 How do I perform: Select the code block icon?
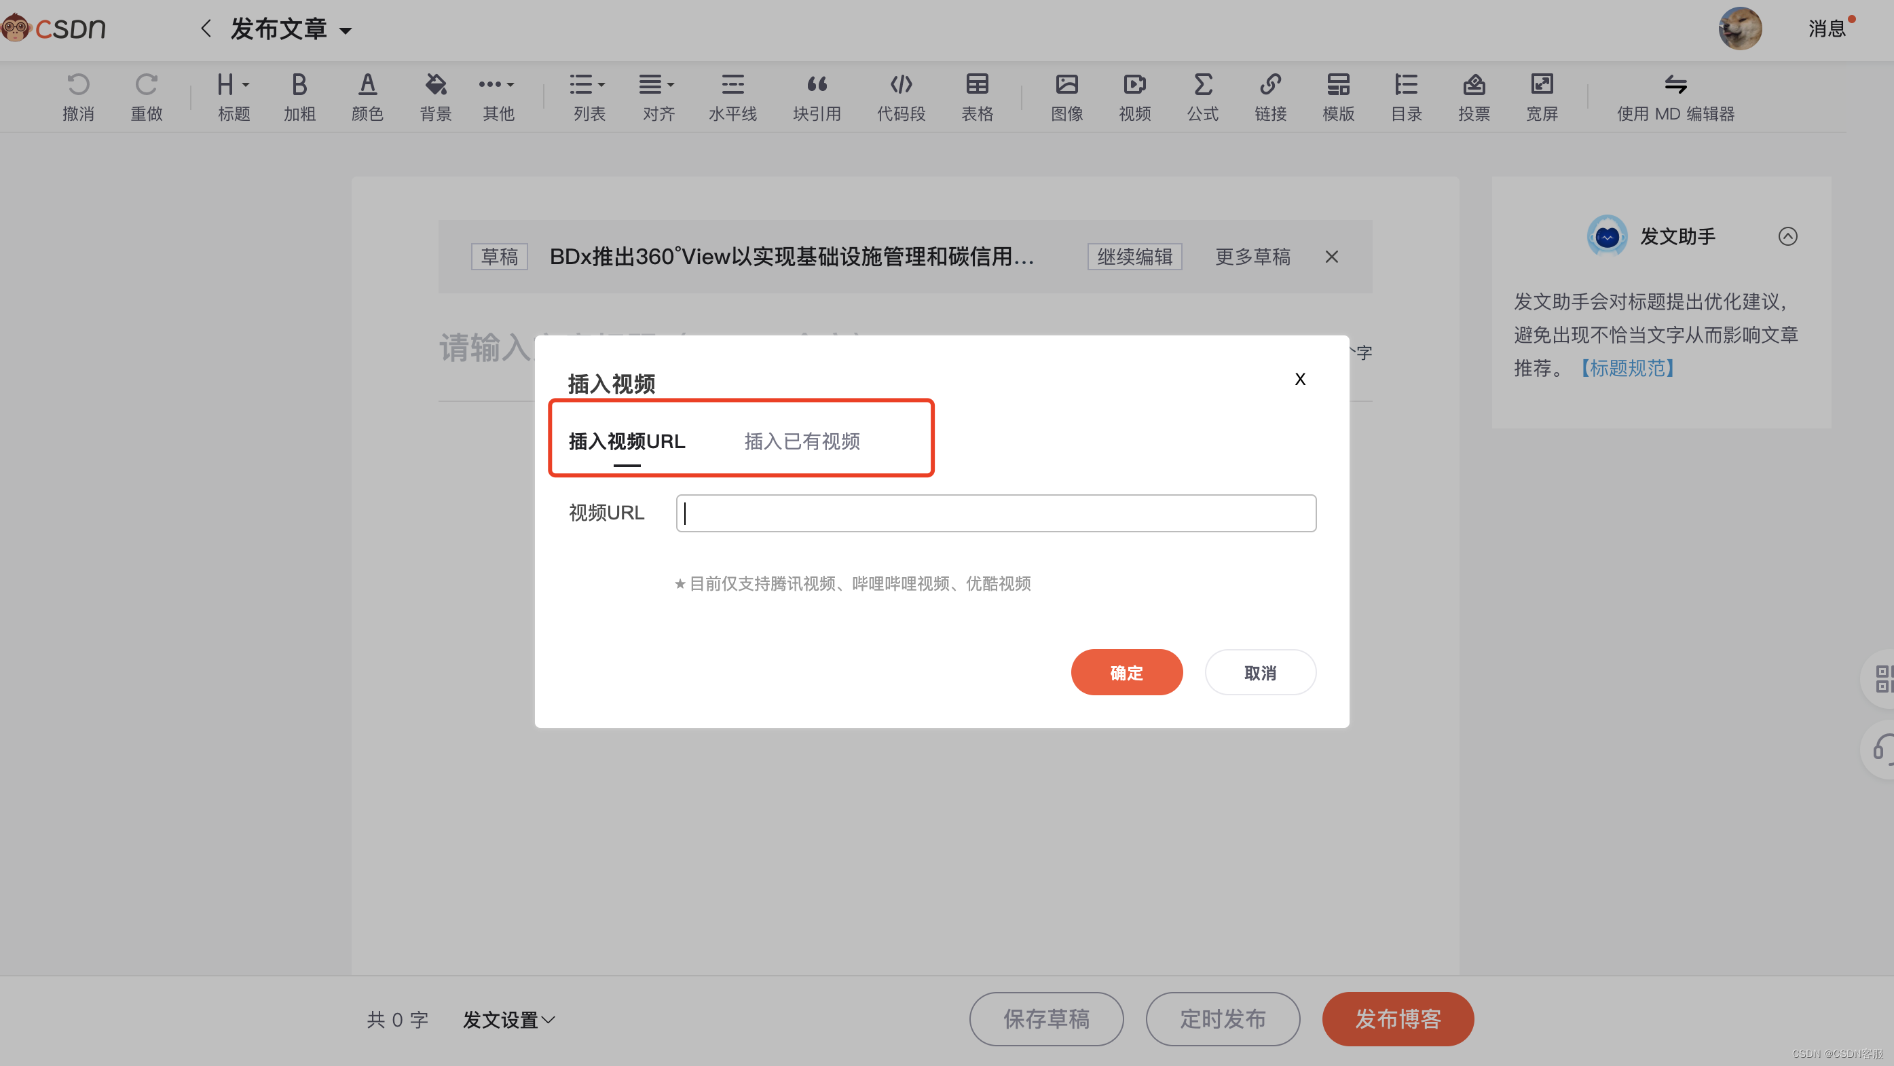point(901,86)
